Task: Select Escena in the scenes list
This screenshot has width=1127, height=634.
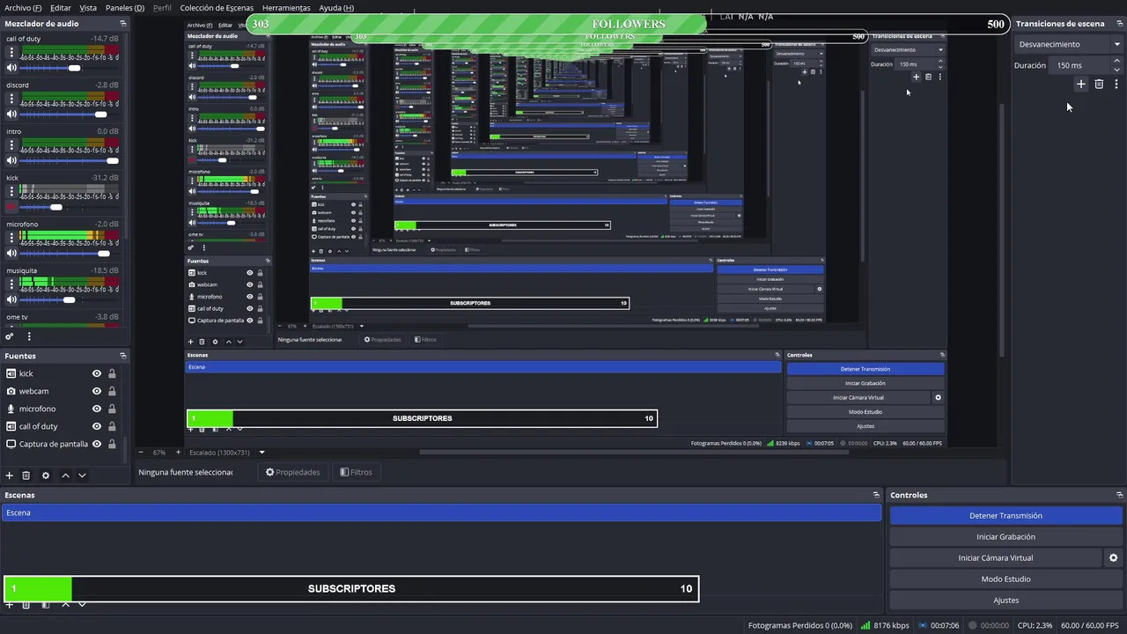Action: pyautogui.click(x=441, y=512)
